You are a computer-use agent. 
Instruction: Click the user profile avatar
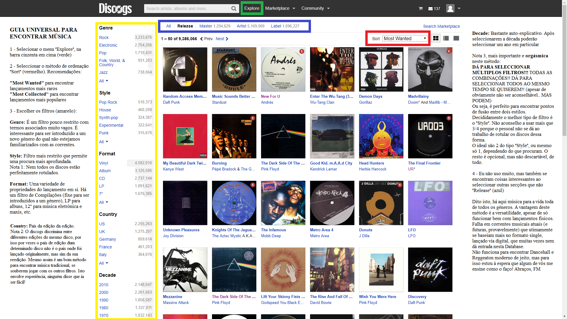pyautogui.click(x=450, y=8)
